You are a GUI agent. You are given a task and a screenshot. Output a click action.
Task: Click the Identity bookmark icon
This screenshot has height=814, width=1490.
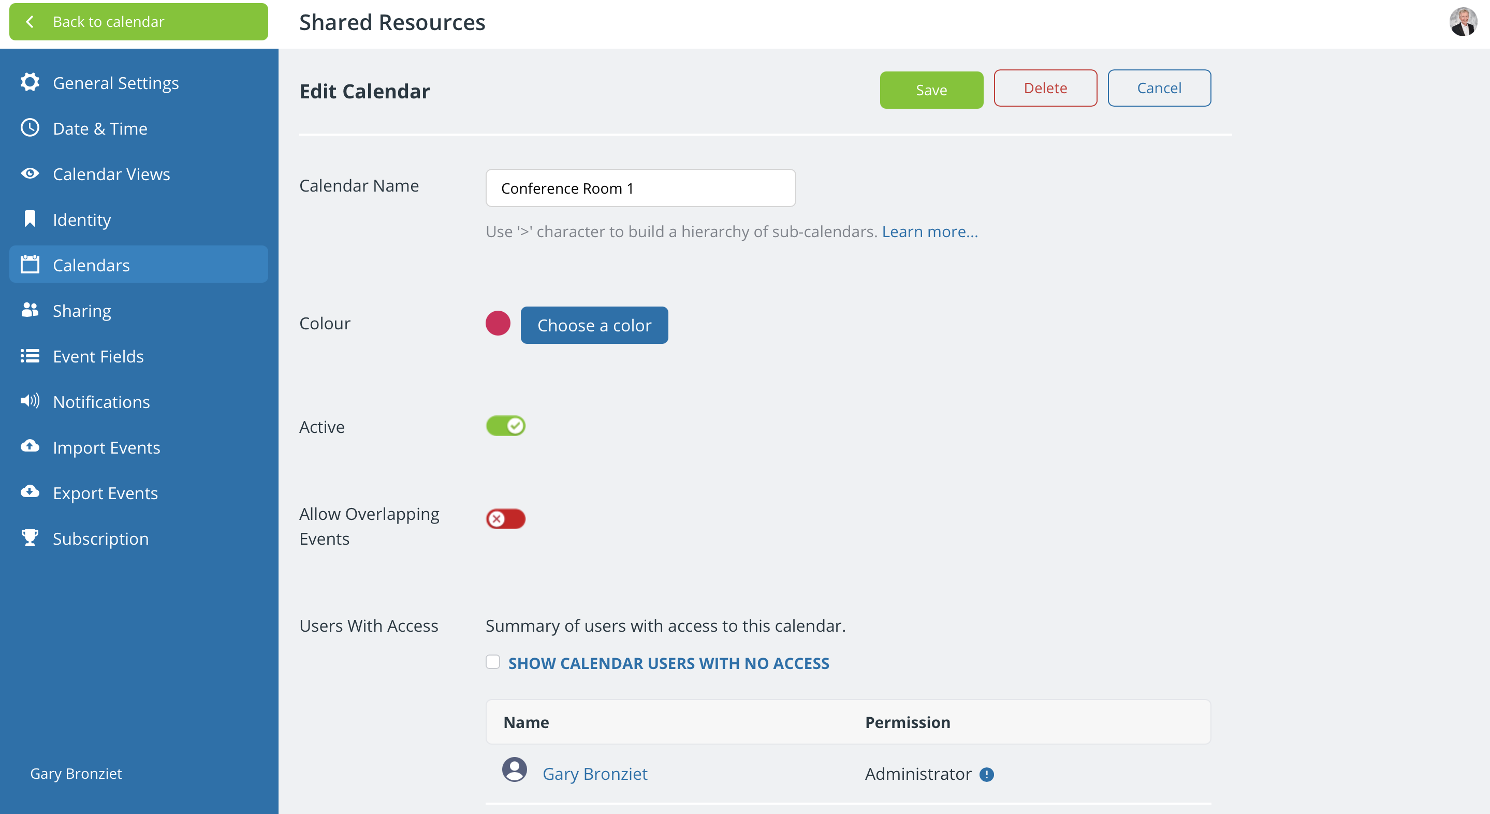point(30,219)
